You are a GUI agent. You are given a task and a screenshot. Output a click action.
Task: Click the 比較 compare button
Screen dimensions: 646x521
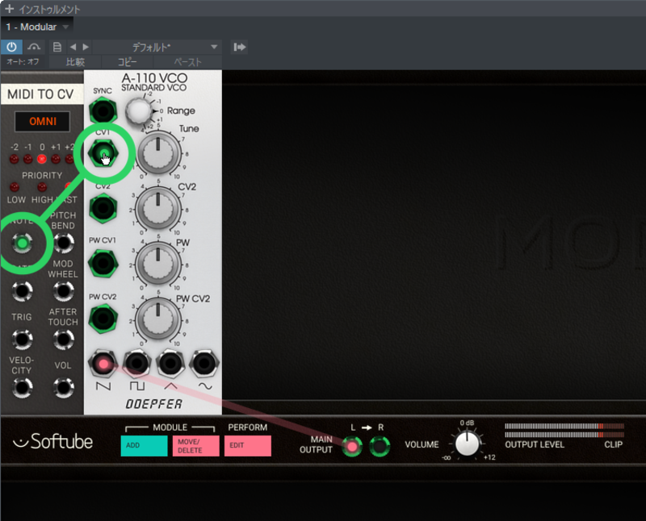(x=75, y=62)
